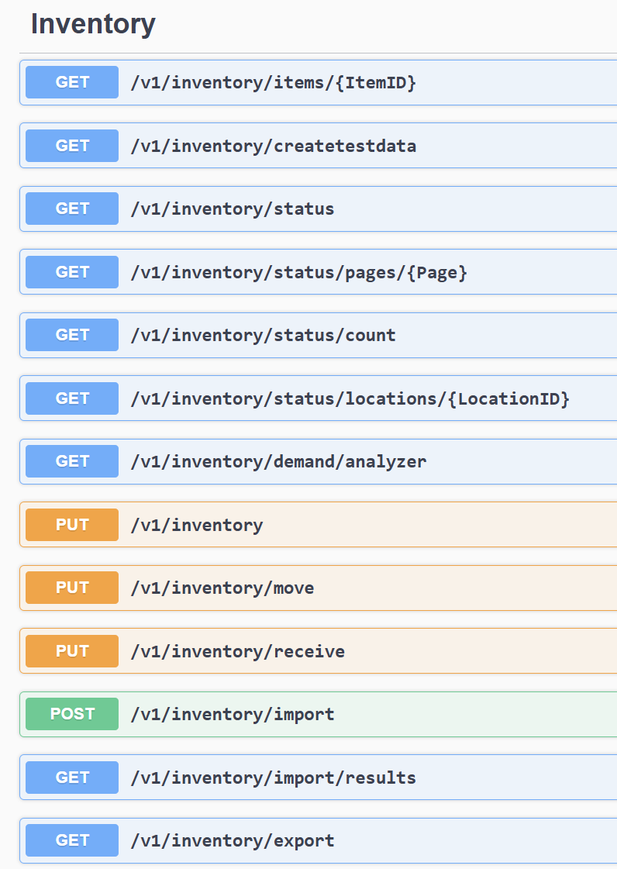
Task: Expand GET /v1/inventory/items/{ItemID} endpoint
Action: coord(273,82)
